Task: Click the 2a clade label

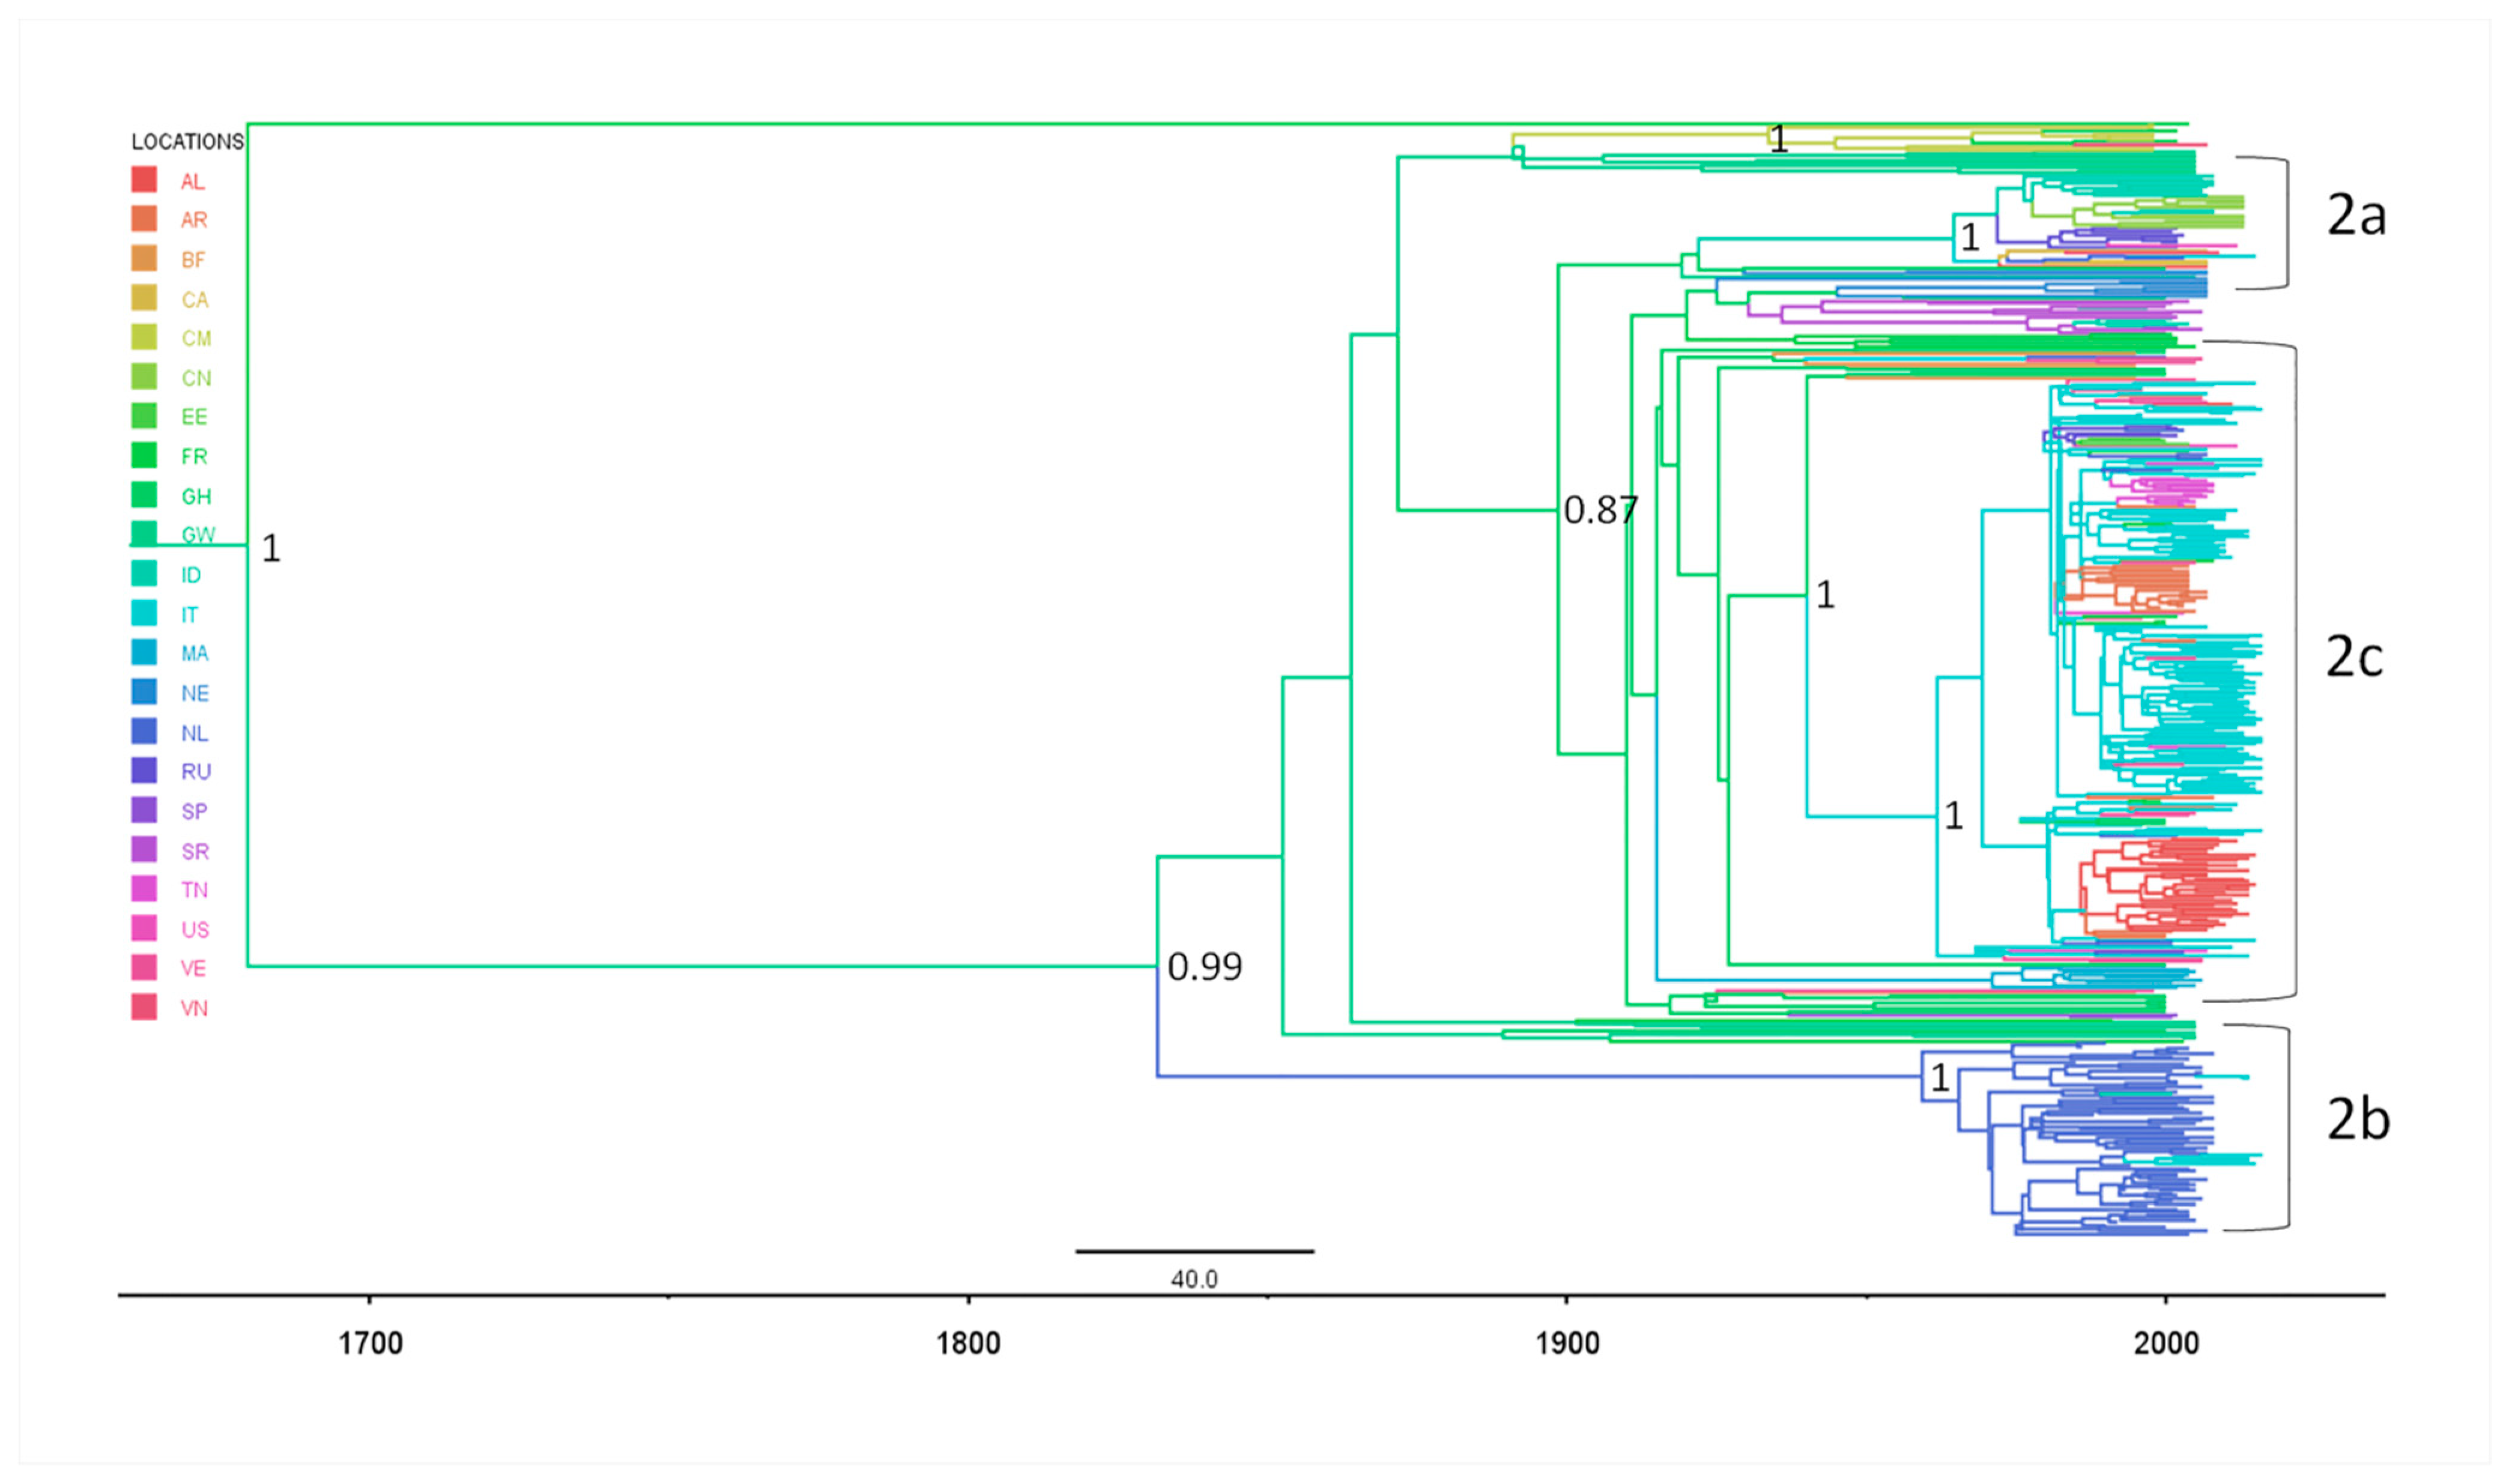Action: [2356, 215]
